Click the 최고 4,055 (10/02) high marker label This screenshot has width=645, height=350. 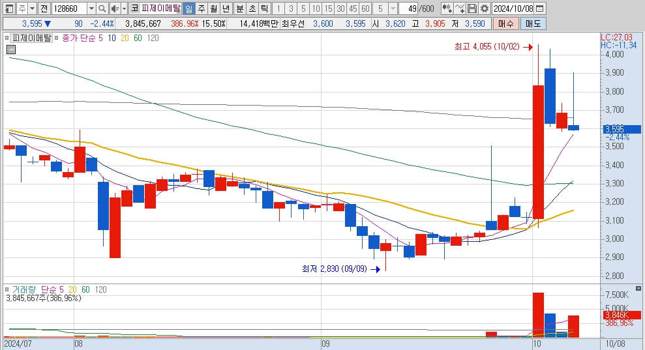(487, 46)
